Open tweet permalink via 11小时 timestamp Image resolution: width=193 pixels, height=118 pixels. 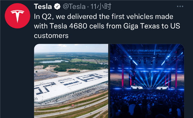(x=101, y=6)
